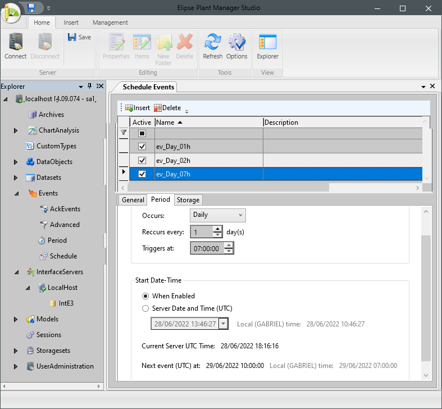The image size is (442, 409).
Task: Select the Archives node icon
Action: 33,115
